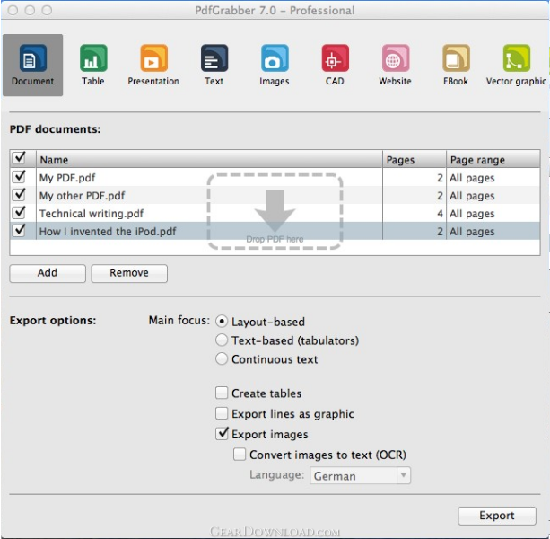Screen dimensions: 550x539
Task: Select the Text export icon
Action: coord(214,65)
